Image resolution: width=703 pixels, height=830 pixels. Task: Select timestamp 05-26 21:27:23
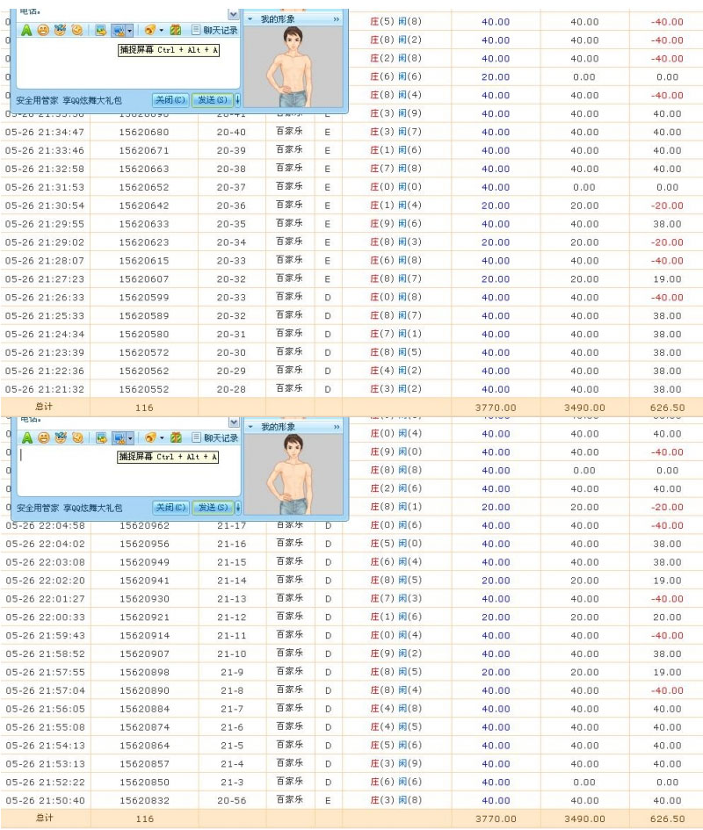click(x=45, y=279)
